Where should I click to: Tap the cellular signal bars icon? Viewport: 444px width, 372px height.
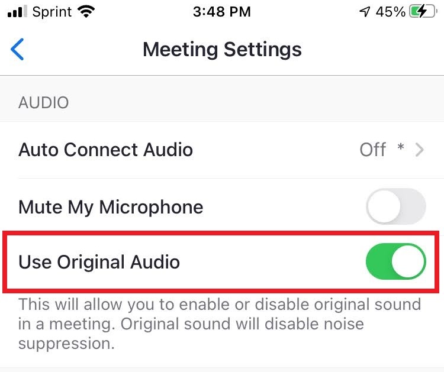(x=17, y=12)
